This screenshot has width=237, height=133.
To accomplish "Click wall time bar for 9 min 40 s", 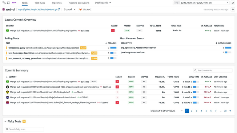I will [x=196, y=103].
